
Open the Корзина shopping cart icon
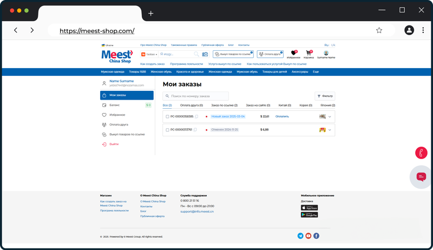[x=309, y=52]
